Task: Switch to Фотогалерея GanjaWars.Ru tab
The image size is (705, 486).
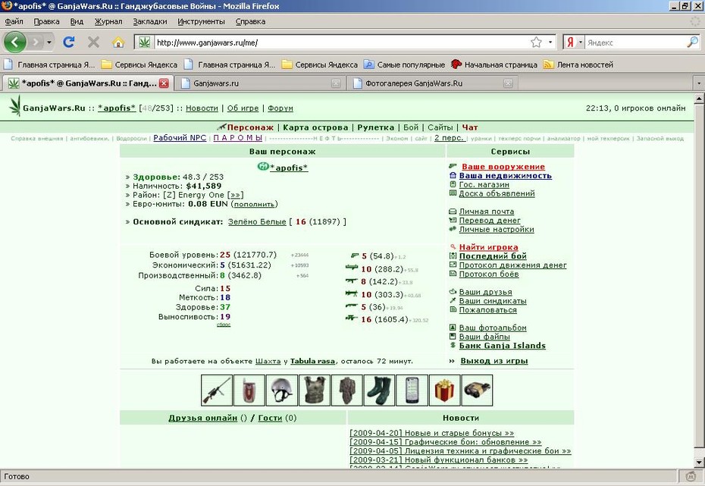Action: 433,83
